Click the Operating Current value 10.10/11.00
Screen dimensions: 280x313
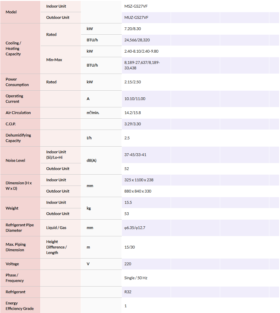point(135,99)
